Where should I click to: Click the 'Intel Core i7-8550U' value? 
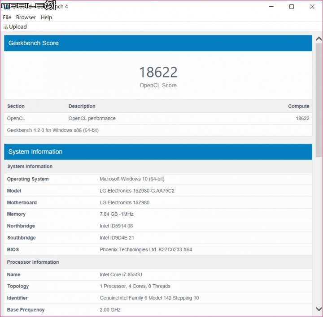coord(121,274)
